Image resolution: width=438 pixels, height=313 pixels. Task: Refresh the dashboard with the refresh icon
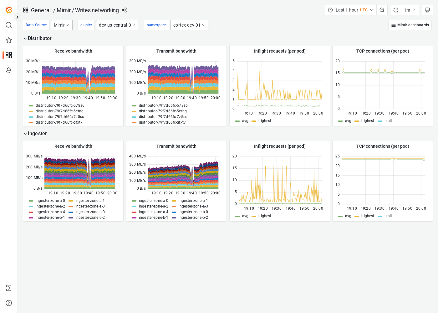(395, 10)
